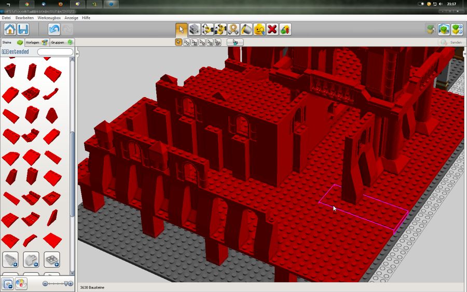
Task: Choose the Hinge tool
Action: tap(208, 29)
